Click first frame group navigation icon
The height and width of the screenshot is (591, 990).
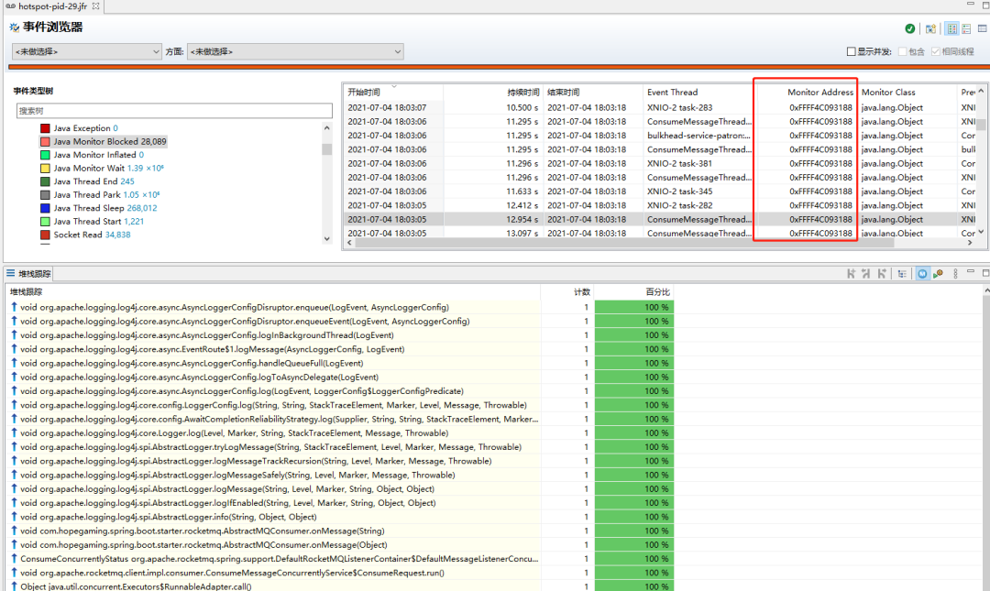click(x=851, y=273)
